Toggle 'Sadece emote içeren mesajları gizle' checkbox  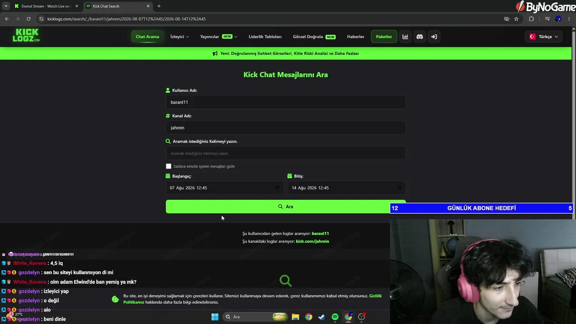(169, 166)
